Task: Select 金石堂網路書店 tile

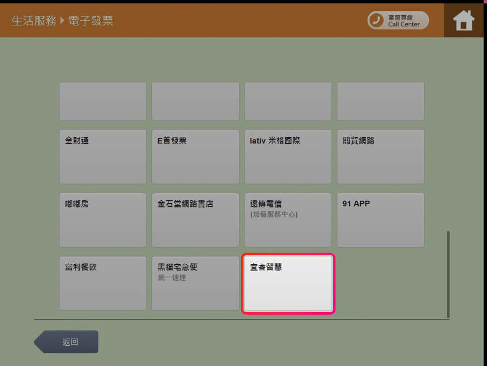Action: click(195, 220)
